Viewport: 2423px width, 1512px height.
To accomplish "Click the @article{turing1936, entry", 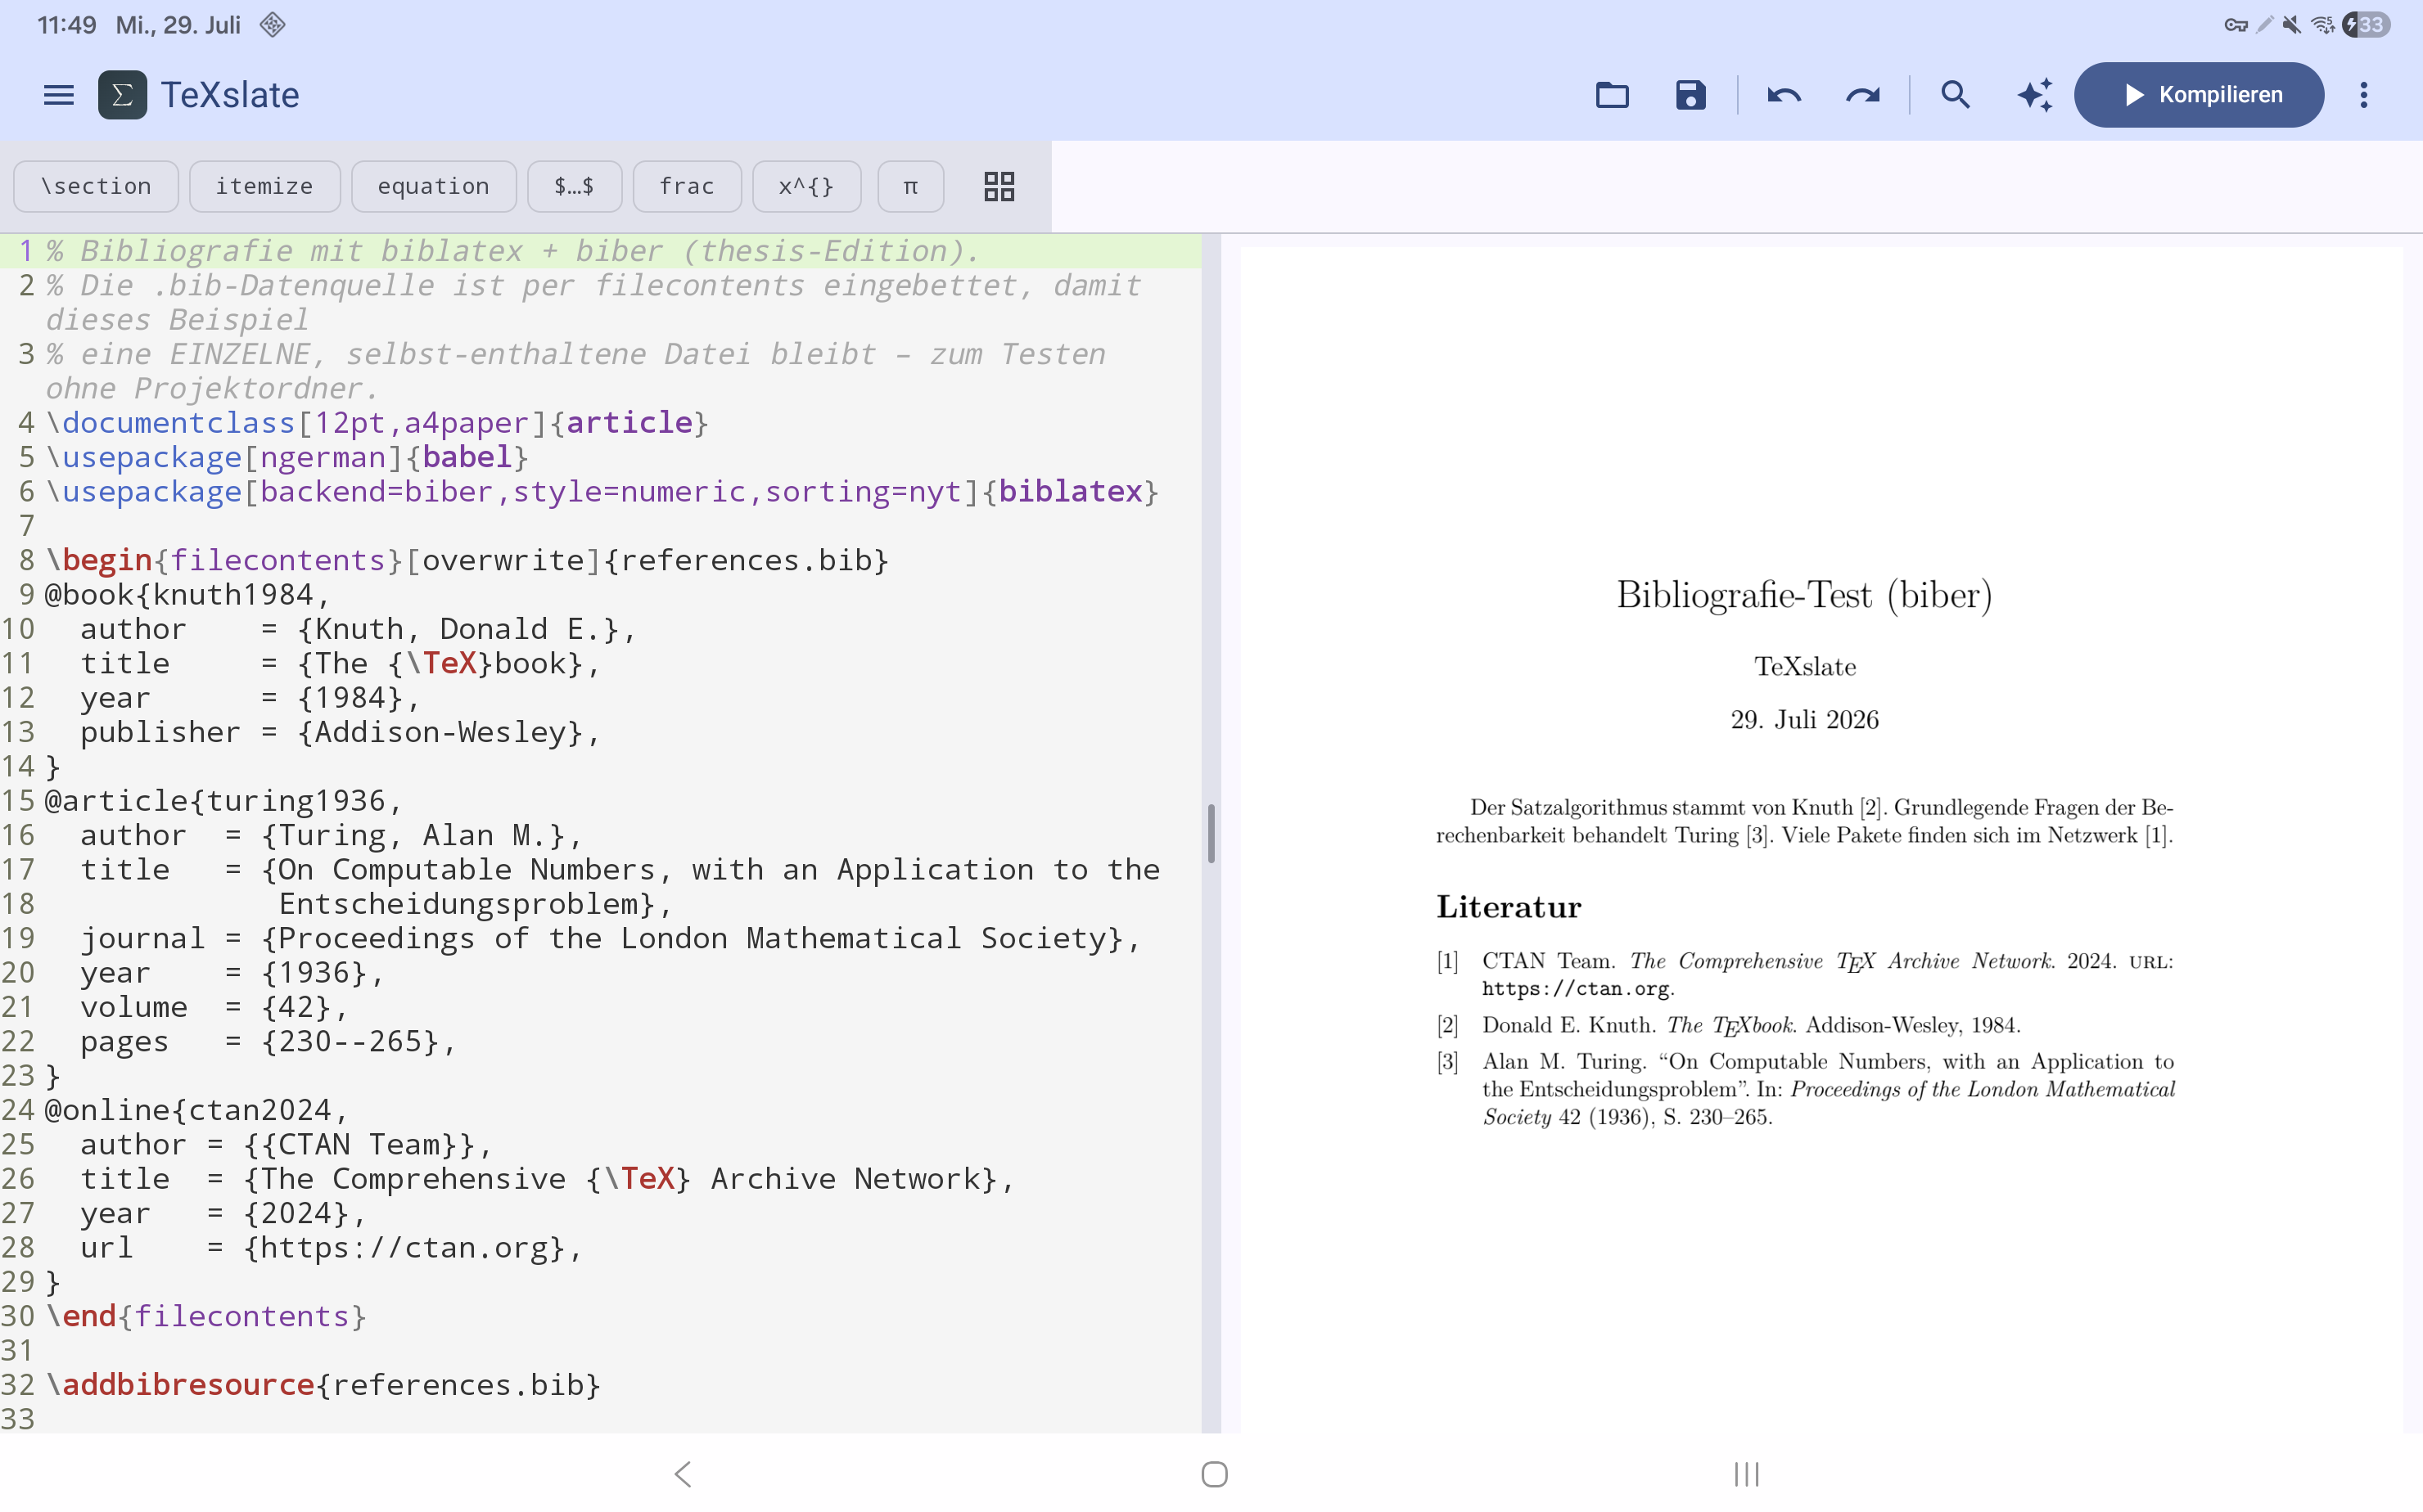I will [x=223, y=800].
